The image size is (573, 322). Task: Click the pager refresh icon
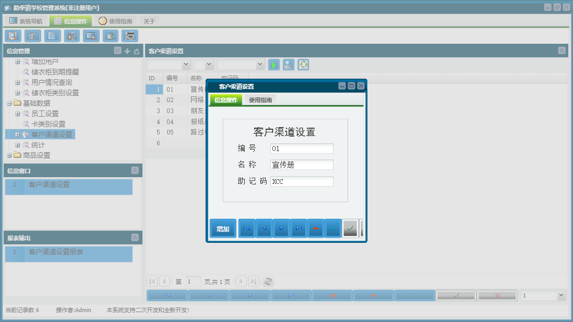pos(268,281)
